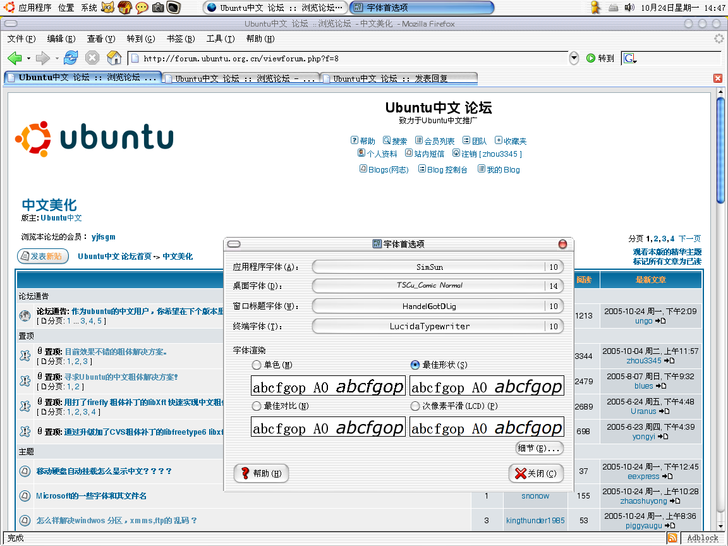Open window title font HandelGotDLig chooser
The image size is (728, 546).
[x=438, y=306]
